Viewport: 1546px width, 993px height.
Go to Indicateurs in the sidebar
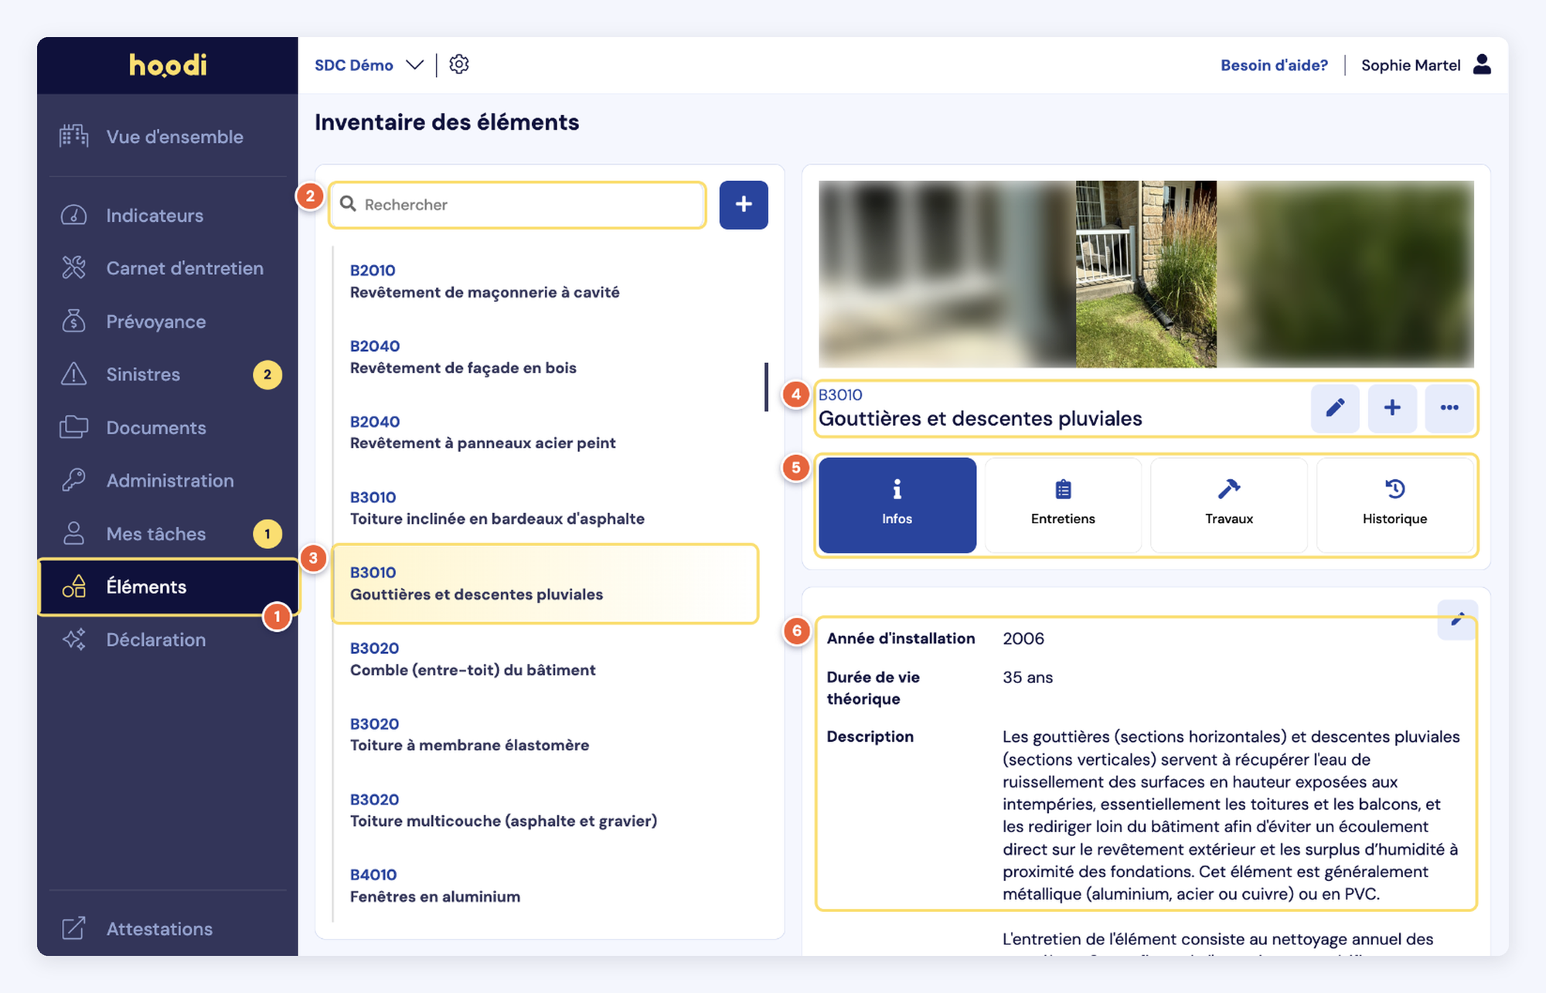(x=167, y=216)
